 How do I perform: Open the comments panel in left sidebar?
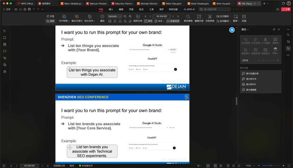tap(5, 51)
